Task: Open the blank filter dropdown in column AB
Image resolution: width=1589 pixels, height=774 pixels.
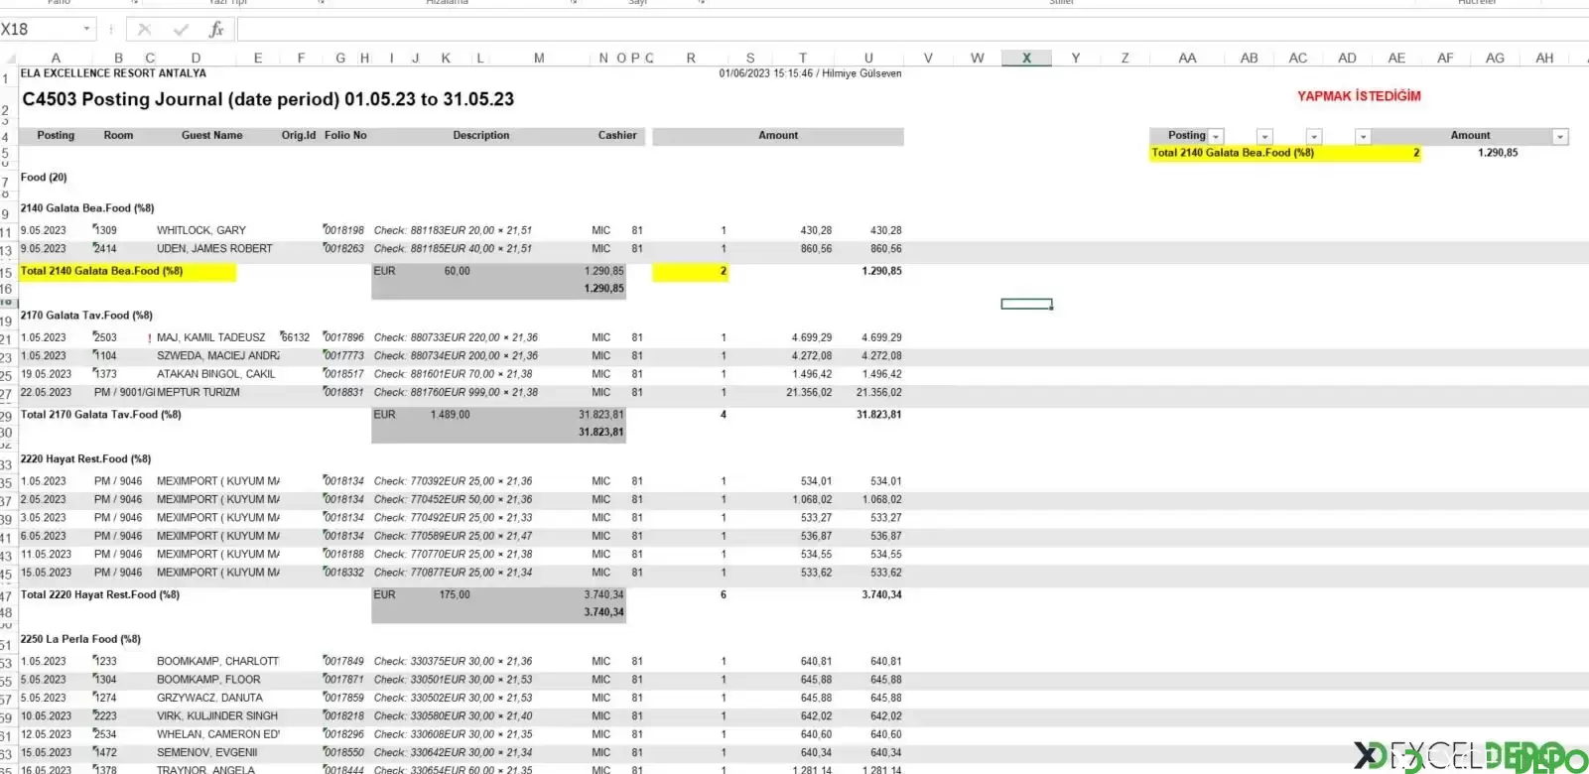Action: pos(1264,137)
